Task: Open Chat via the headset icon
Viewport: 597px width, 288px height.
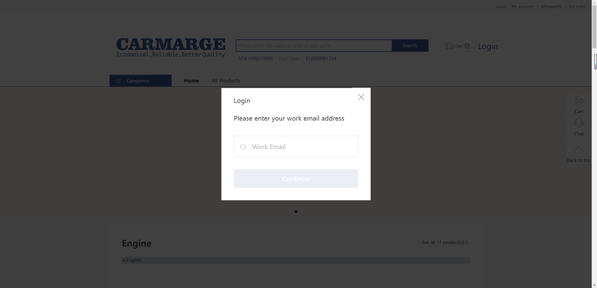Action: [579, 122]
